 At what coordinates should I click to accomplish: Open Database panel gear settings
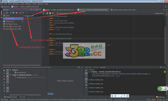(x=37, y=10)
